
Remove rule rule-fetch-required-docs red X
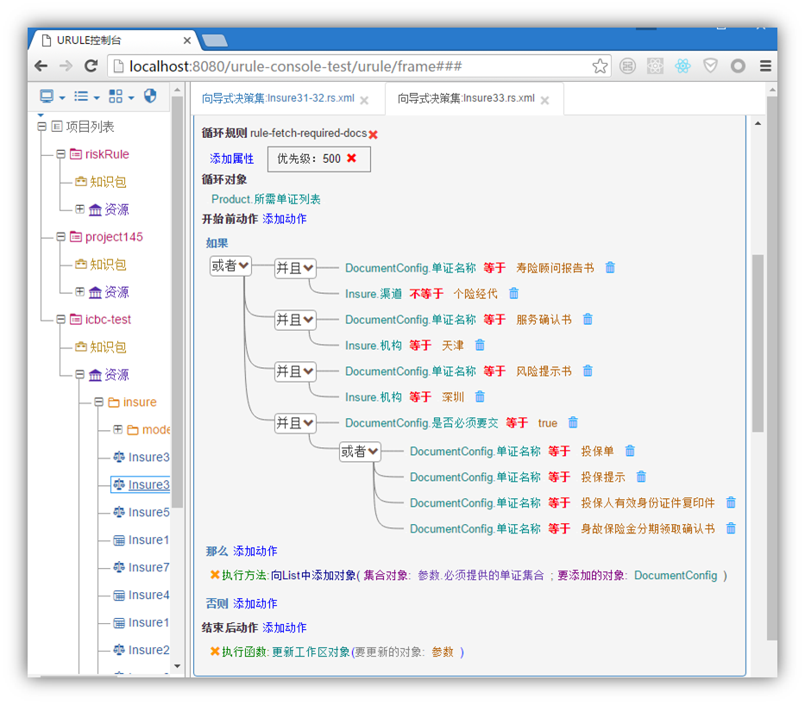coord(374,134)
